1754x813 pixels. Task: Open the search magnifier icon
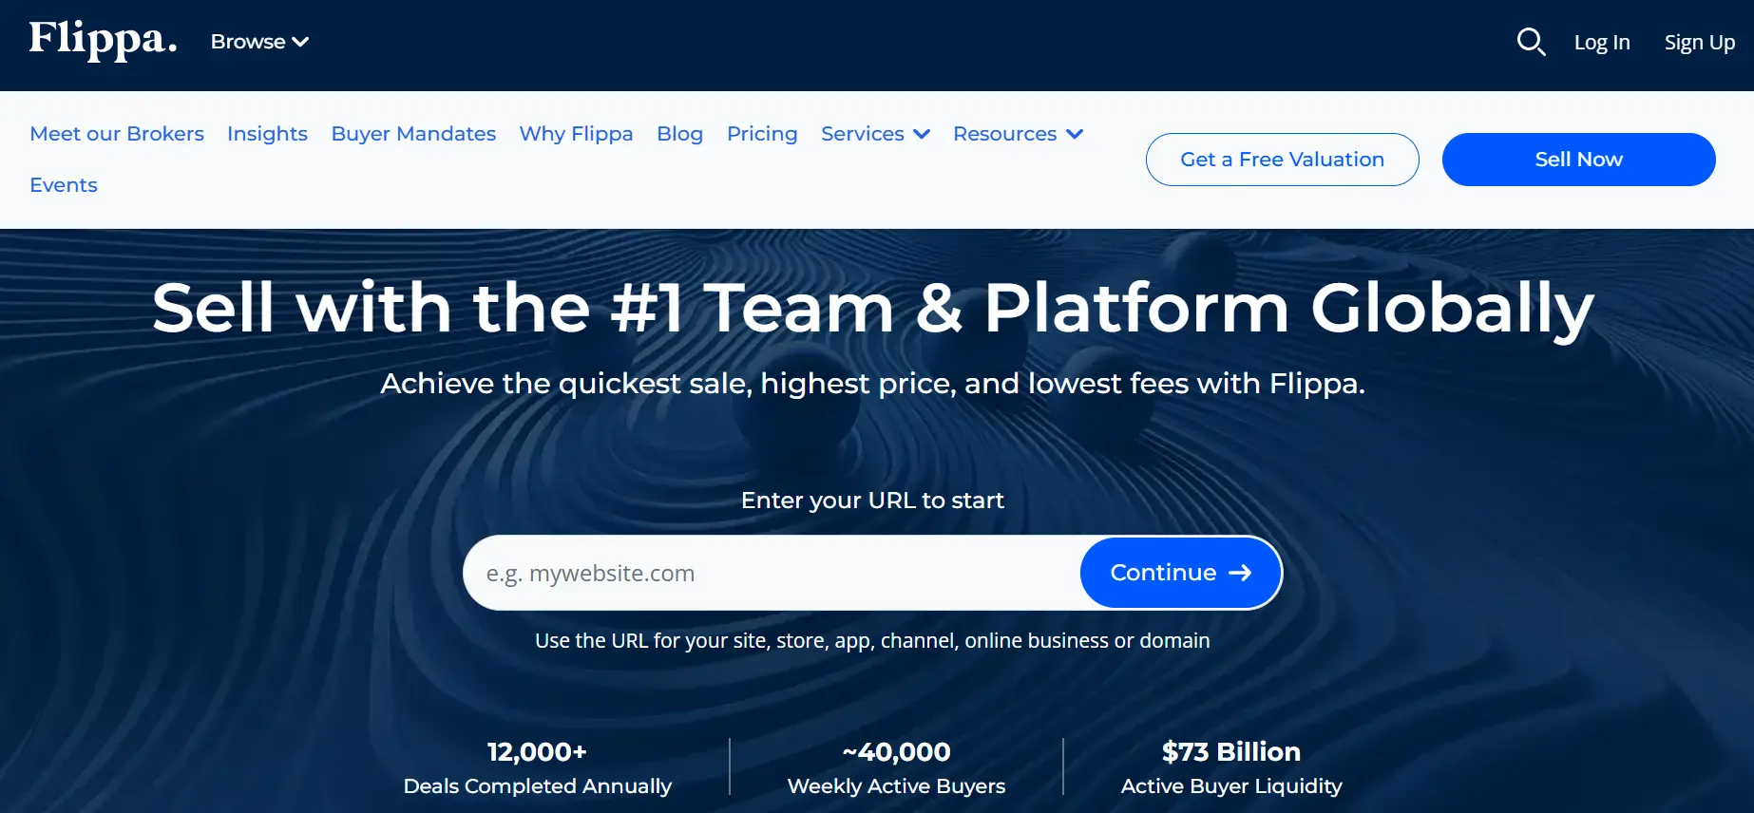1531,42
